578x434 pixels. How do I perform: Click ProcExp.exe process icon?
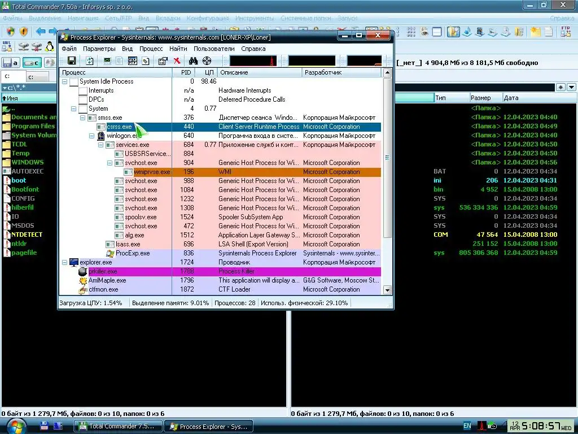[x=110, y=253]
